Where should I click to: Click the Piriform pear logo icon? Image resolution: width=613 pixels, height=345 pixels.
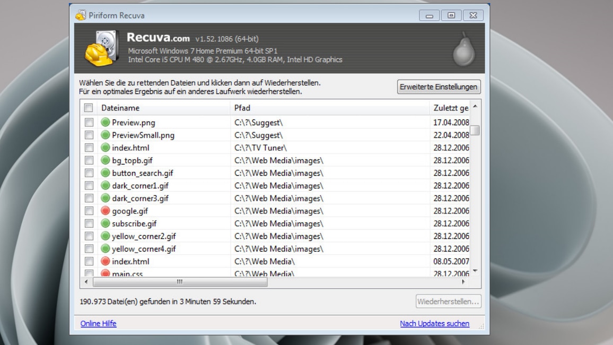click(x=463, y=49)
